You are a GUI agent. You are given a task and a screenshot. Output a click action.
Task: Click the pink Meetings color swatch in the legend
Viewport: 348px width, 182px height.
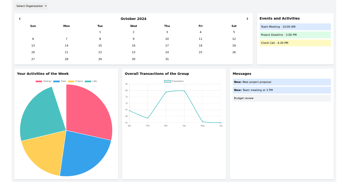click(39, 81)
